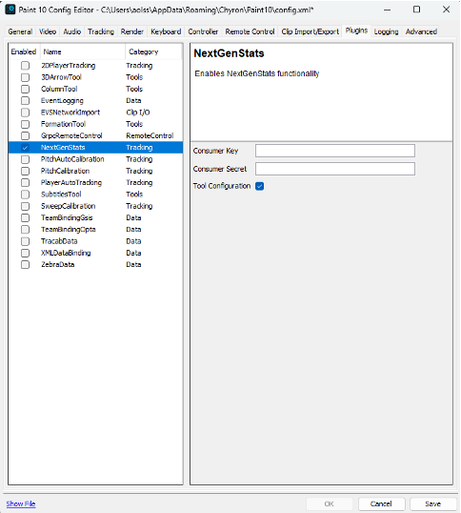Click the Consumer Key input field
Screen dimensions: 461x513
tap(335, 151)
